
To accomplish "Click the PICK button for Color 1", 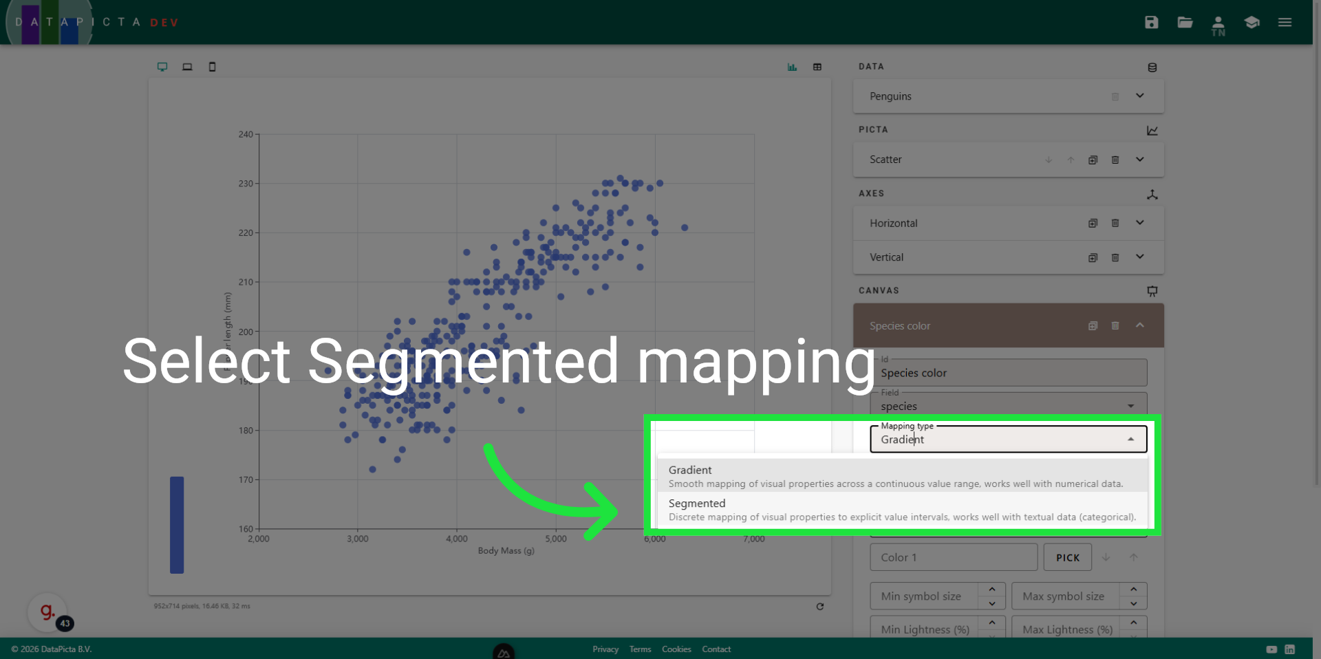I will 1067,557.
